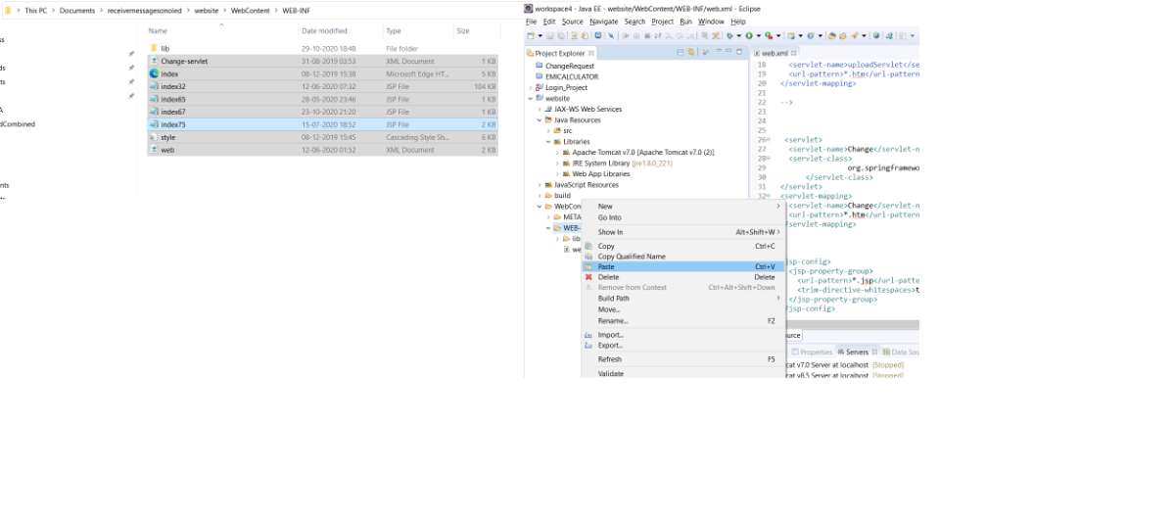Click the style file icon in File Explorer
Viewport: 1175px width, 517px height.
coord(154,137)
